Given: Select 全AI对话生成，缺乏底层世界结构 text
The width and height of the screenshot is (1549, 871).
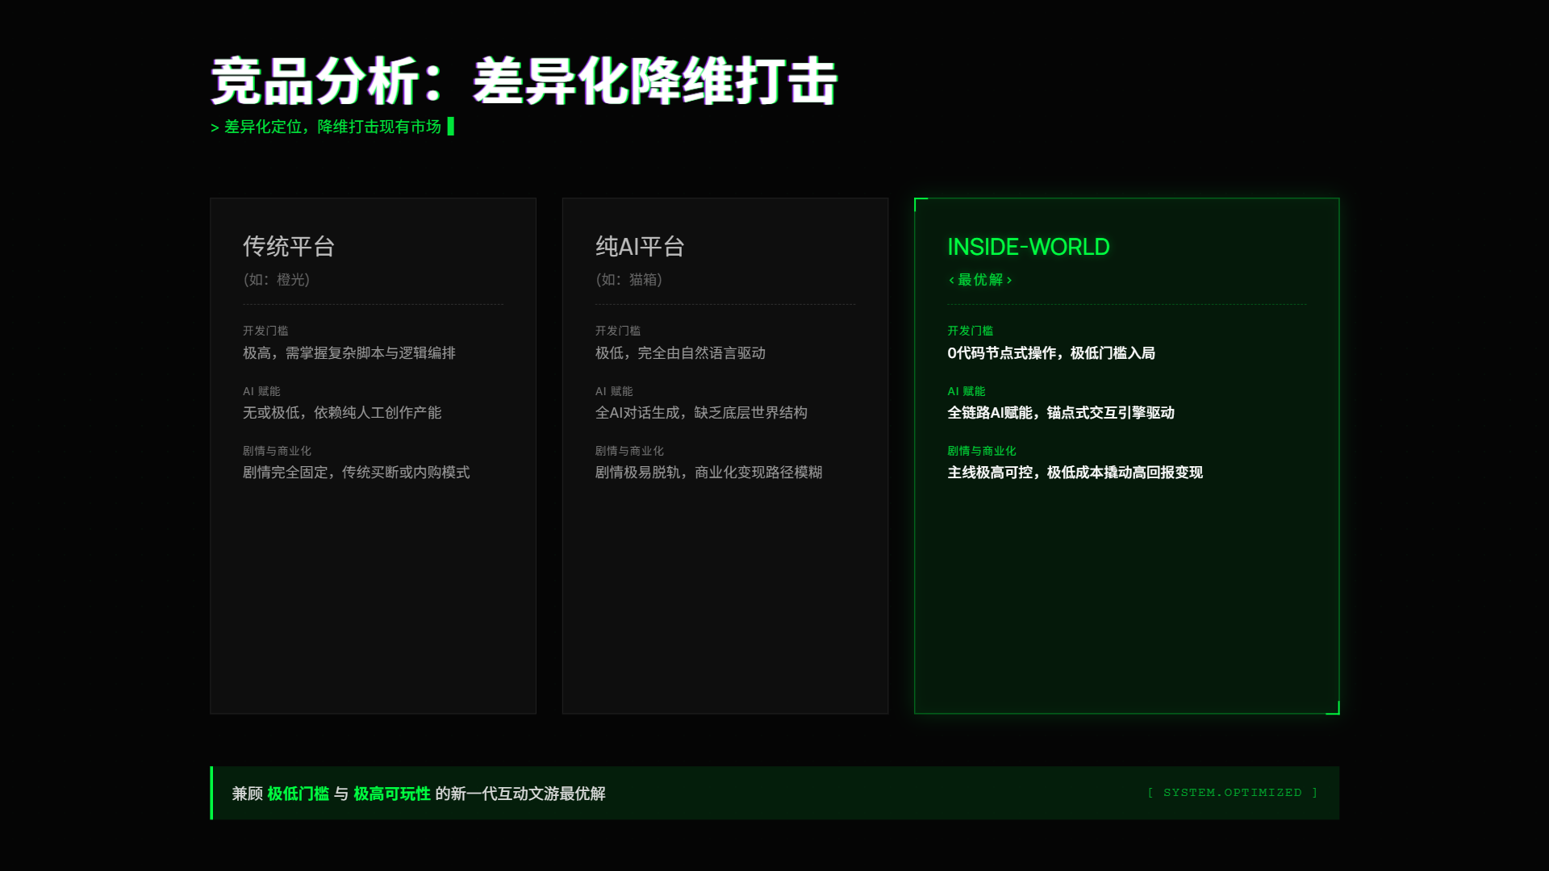Looking at the screenshot, I should (701, 413).
